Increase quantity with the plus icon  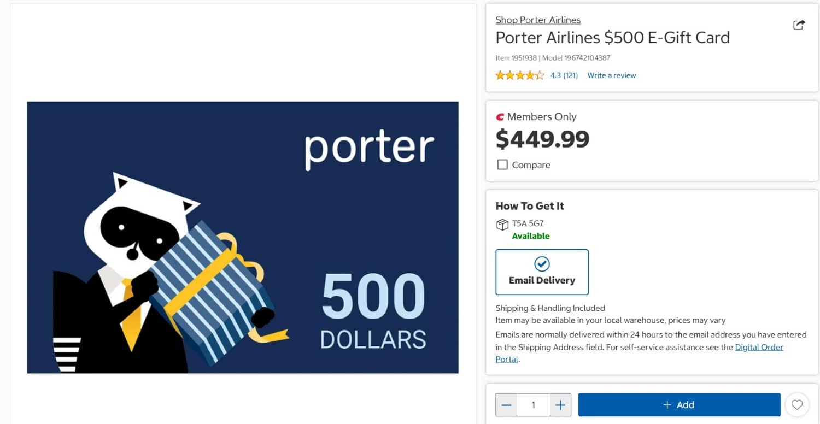(x=560, y=404)
